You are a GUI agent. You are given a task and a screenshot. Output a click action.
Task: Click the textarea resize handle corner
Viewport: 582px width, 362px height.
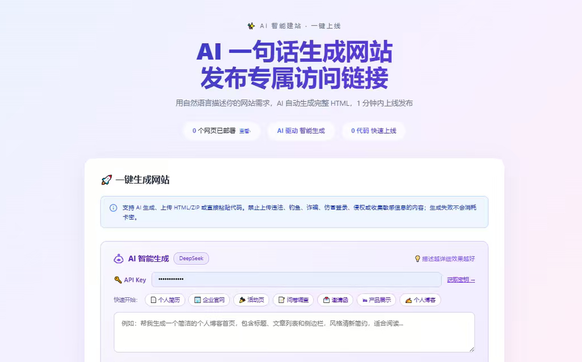click(472, 349)
